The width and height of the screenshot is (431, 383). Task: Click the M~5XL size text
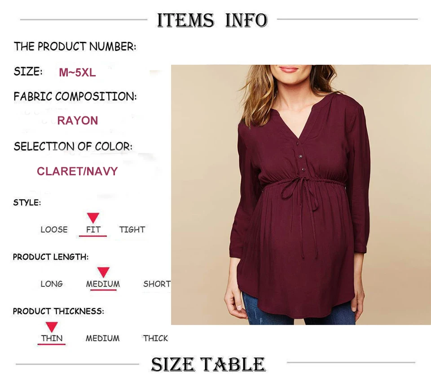point(77,72)
